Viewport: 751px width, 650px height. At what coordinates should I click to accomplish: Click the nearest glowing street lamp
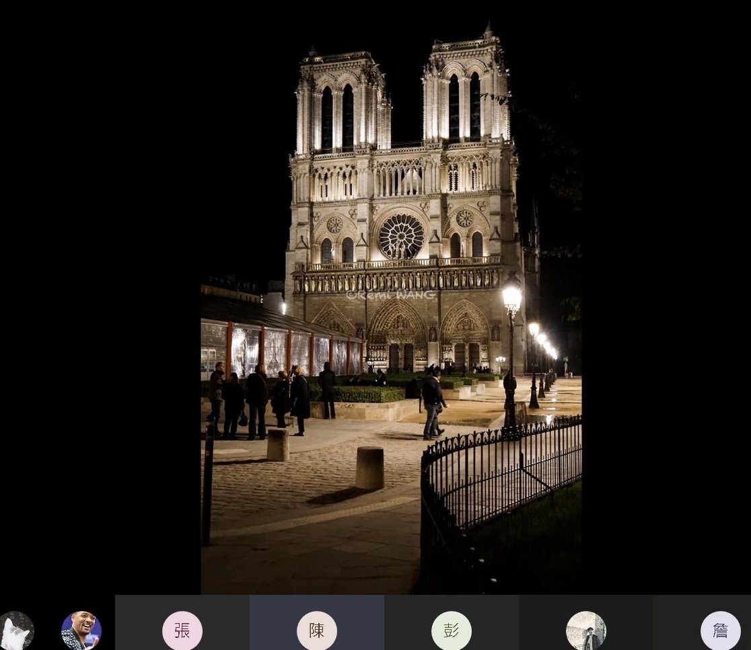511,298
